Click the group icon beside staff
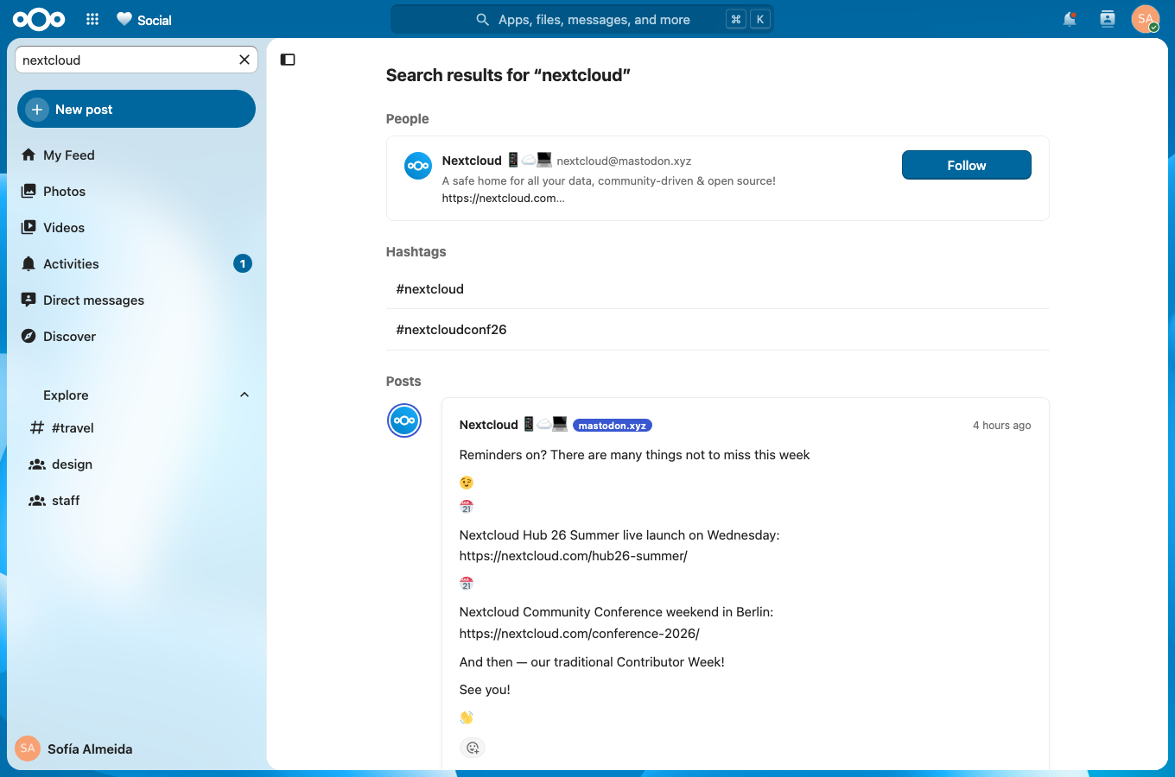This screenshot has width=1175, height=777. (37, 501)
